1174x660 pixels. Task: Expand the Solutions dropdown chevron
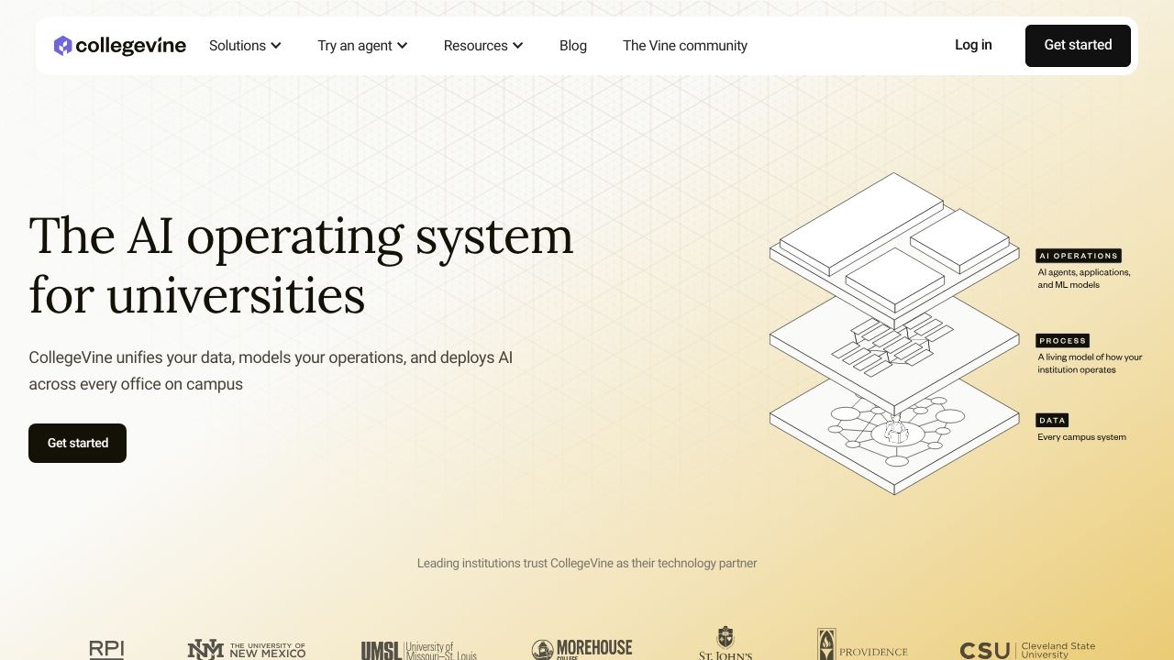click(276, 46)
